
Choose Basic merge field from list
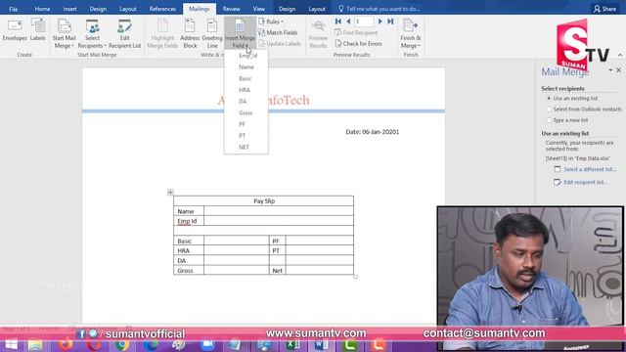coord(246,78)
